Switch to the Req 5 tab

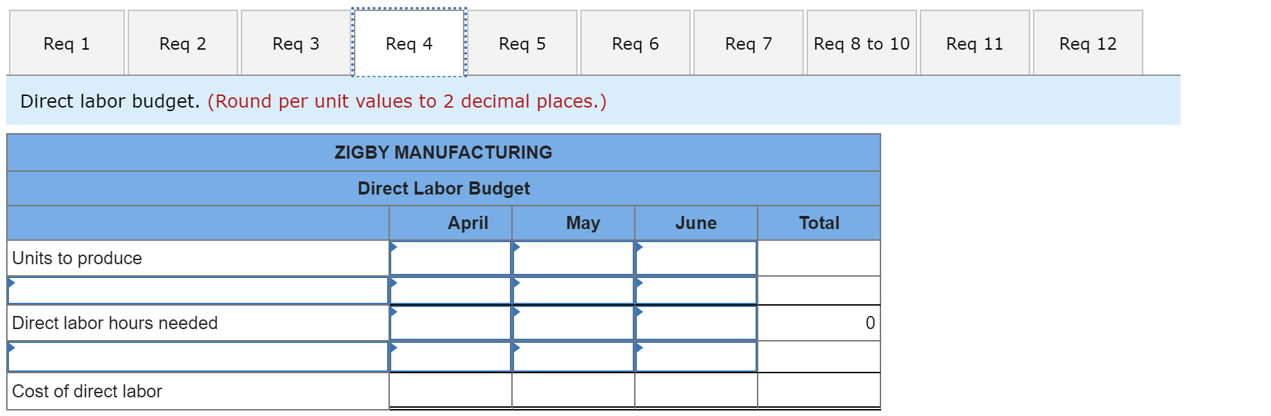(x=522, y=43)
